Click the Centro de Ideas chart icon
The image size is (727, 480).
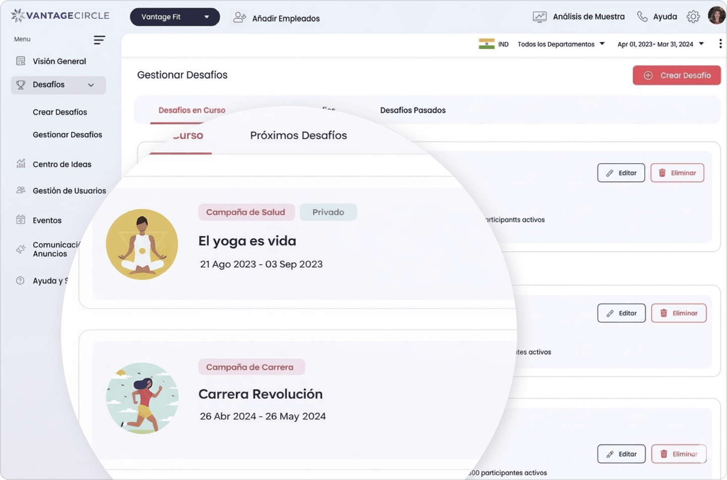(x=21, y=164)
